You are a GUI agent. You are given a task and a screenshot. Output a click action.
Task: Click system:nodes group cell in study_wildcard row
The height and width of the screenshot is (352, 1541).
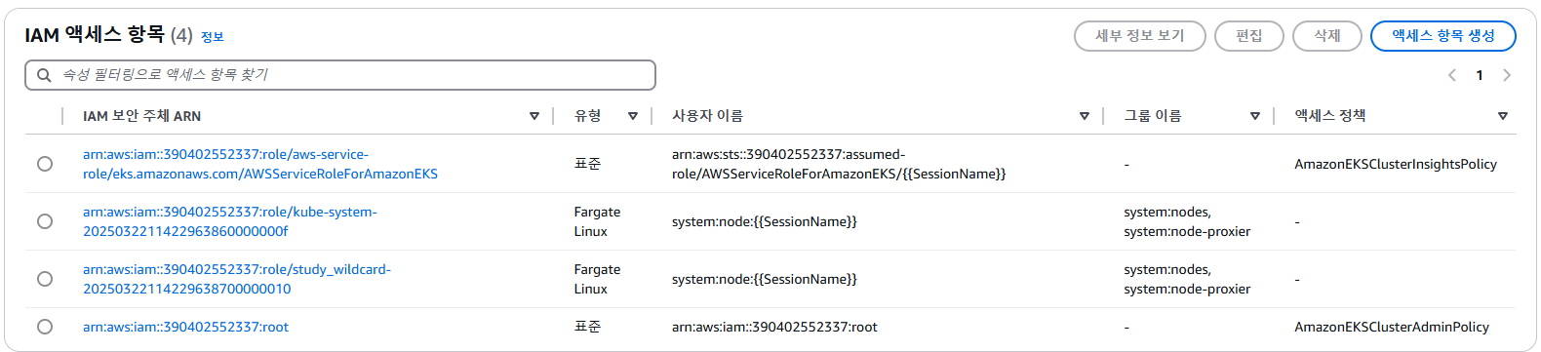tap(1187, 279)
